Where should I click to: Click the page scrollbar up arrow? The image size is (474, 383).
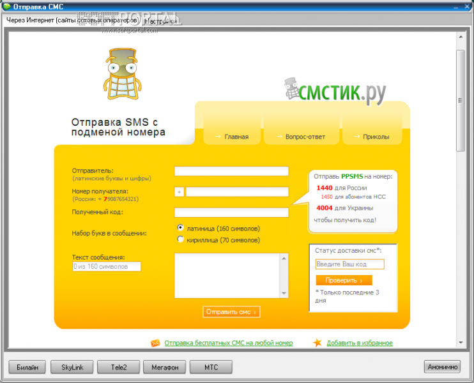point(461,37)
